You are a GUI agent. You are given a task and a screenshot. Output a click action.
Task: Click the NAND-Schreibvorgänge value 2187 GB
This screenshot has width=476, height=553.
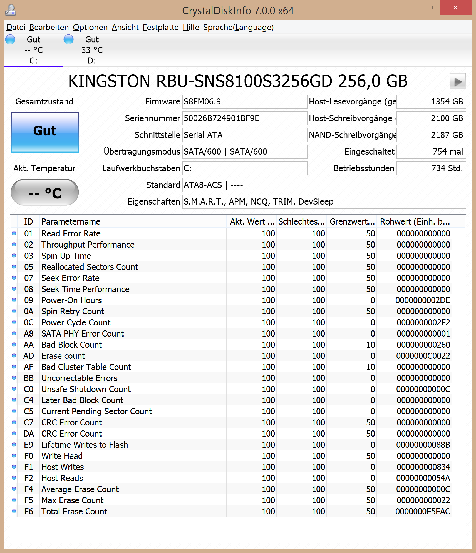tap(431, 135)
